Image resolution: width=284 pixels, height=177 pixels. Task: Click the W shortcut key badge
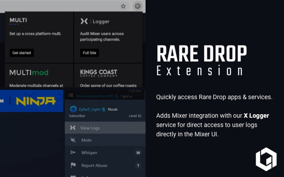tap(138, 153)
